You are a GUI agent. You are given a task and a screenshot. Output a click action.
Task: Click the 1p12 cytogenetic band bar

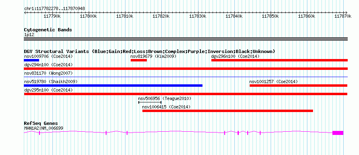[x=186, y=39]
